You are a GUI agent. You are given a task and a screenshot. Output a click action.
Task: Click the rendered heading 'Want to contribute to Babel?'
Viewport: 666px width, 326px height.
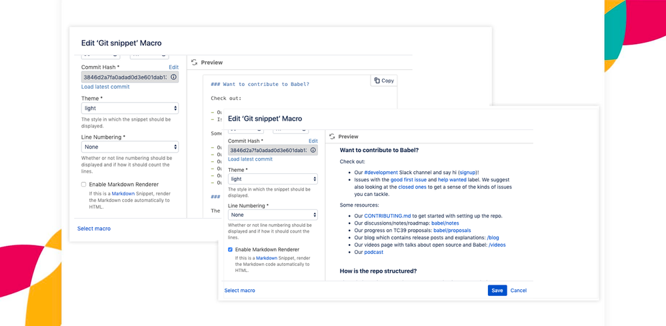coord(380,150)
